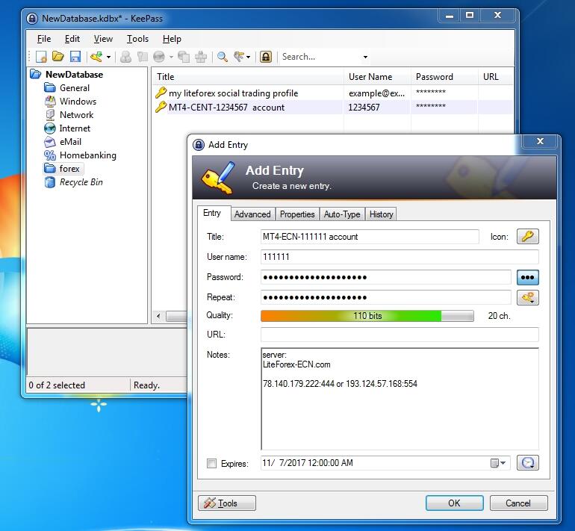
Task: Open the View menu
Action: [103, 39]
